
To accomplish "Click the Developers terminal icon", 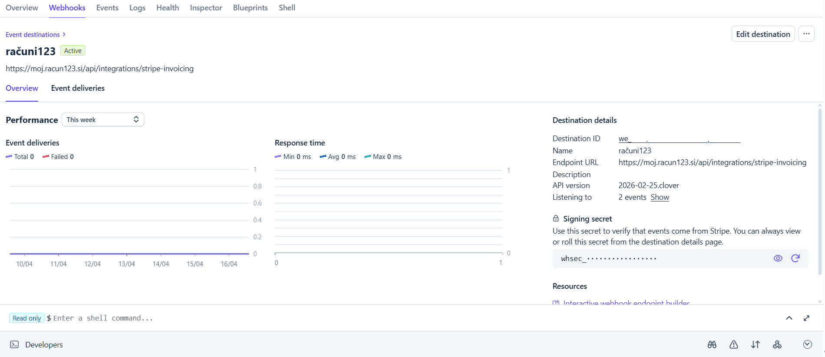I will (14, 344).
